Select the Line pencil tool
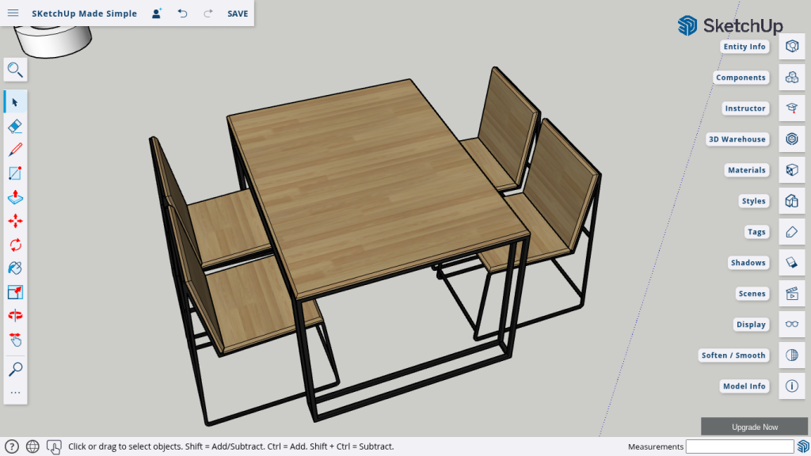The image size is (811, 456). click(15, 150)
